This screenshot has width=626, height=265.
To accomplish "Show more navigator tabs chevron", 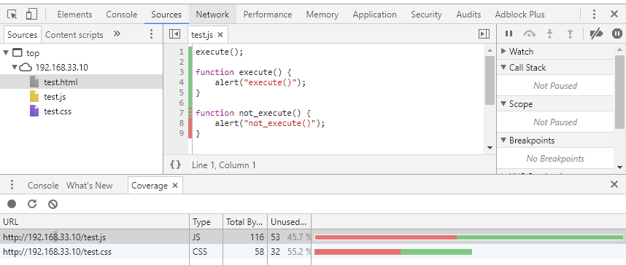I will (117, 34).
